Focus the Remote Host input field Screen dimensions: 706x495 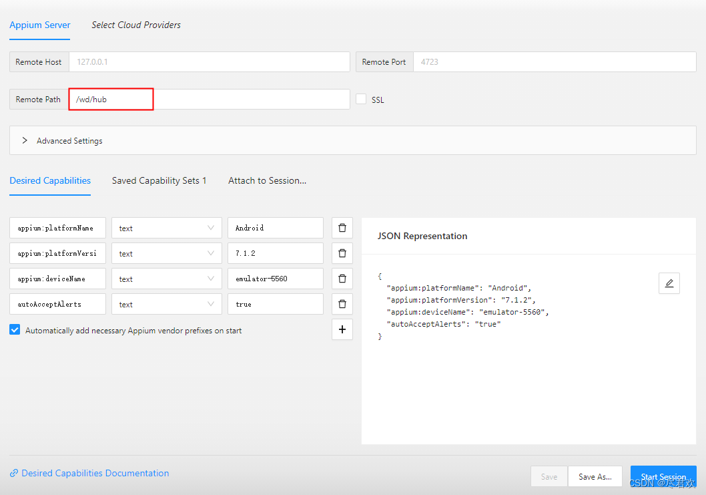210,61
